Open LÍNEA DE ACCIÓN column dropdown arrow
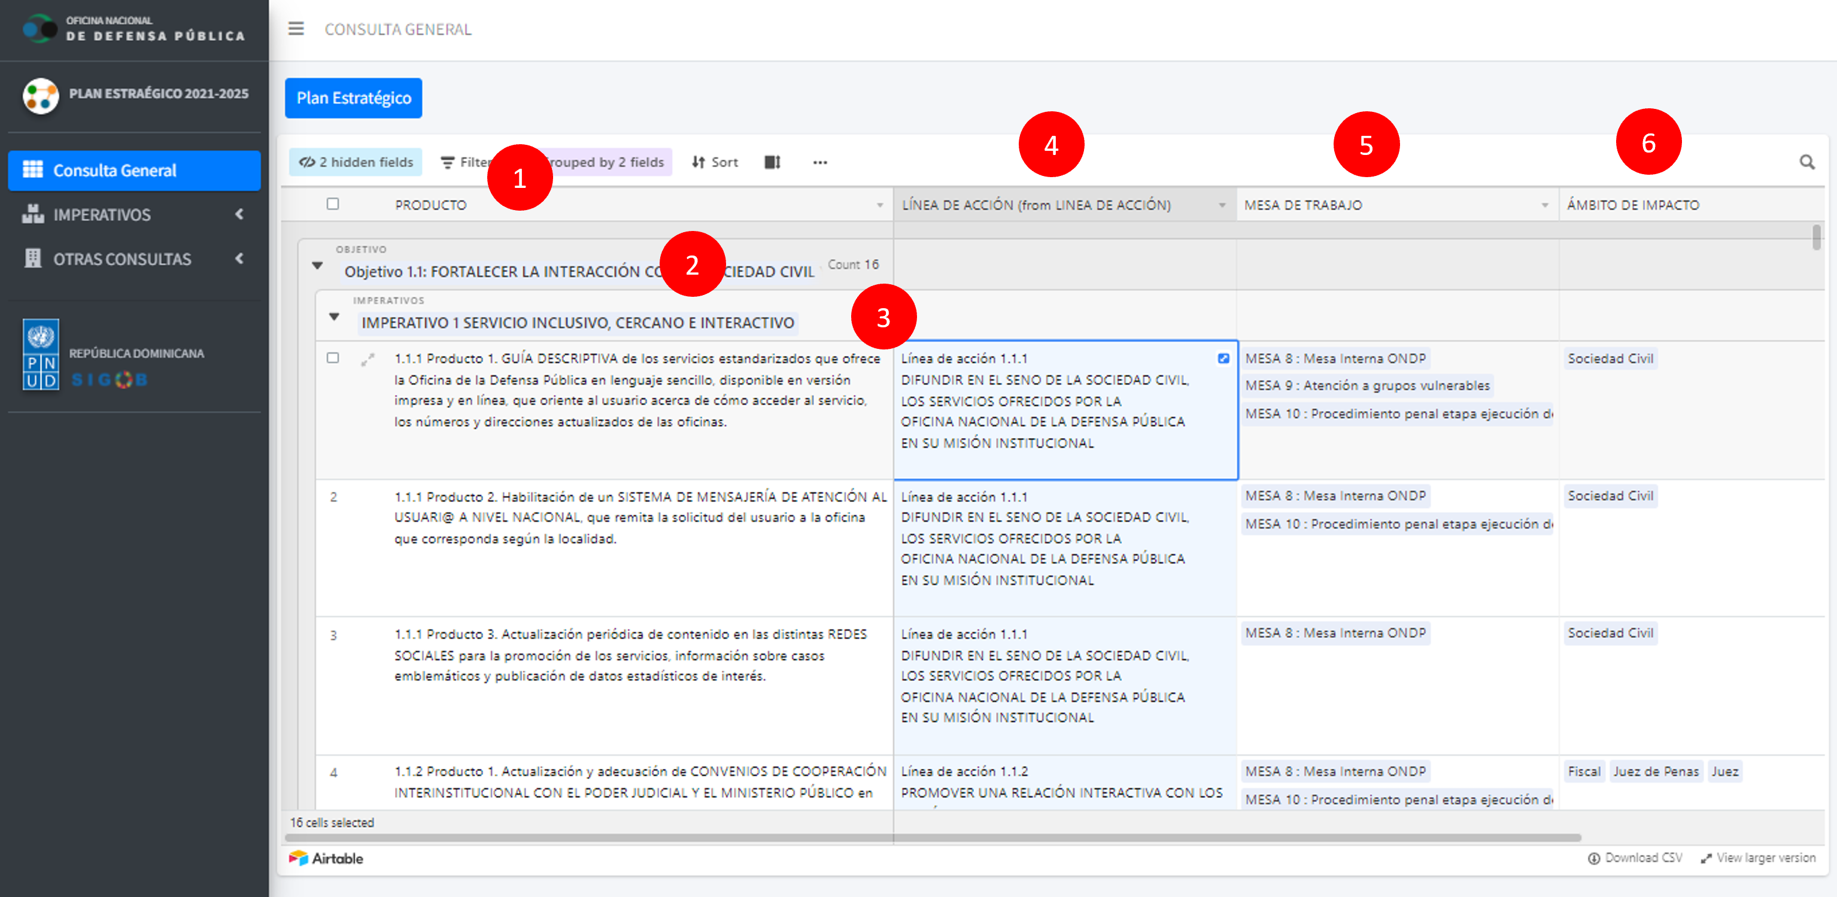This screenshot has height=897, width=1837. point(1222,205)
